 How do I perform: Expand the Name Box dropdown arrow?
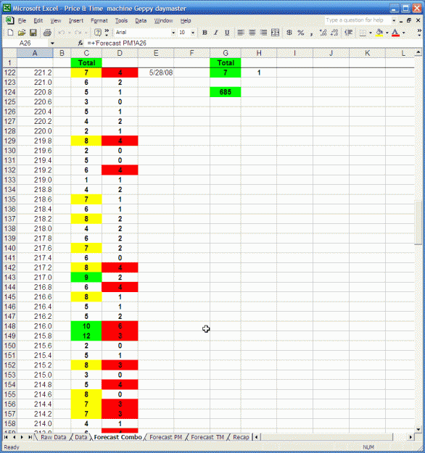pos(52,43)
